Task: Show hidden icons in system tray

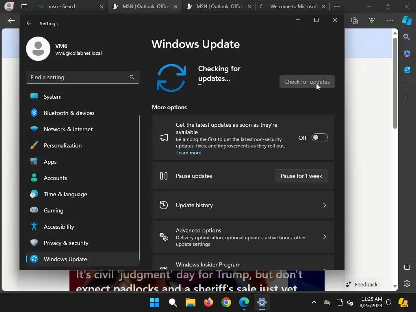Action: point(314,302)
